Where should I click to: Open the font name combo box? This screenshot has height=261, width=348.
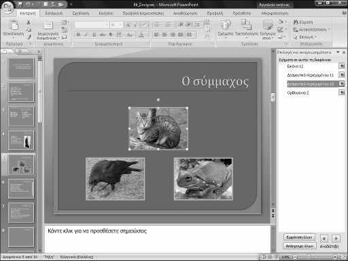(x=92, y=25)
